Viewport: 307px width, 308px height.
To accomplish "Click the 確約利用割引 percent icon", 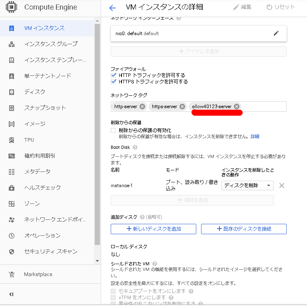I will [x=12, y=156].
